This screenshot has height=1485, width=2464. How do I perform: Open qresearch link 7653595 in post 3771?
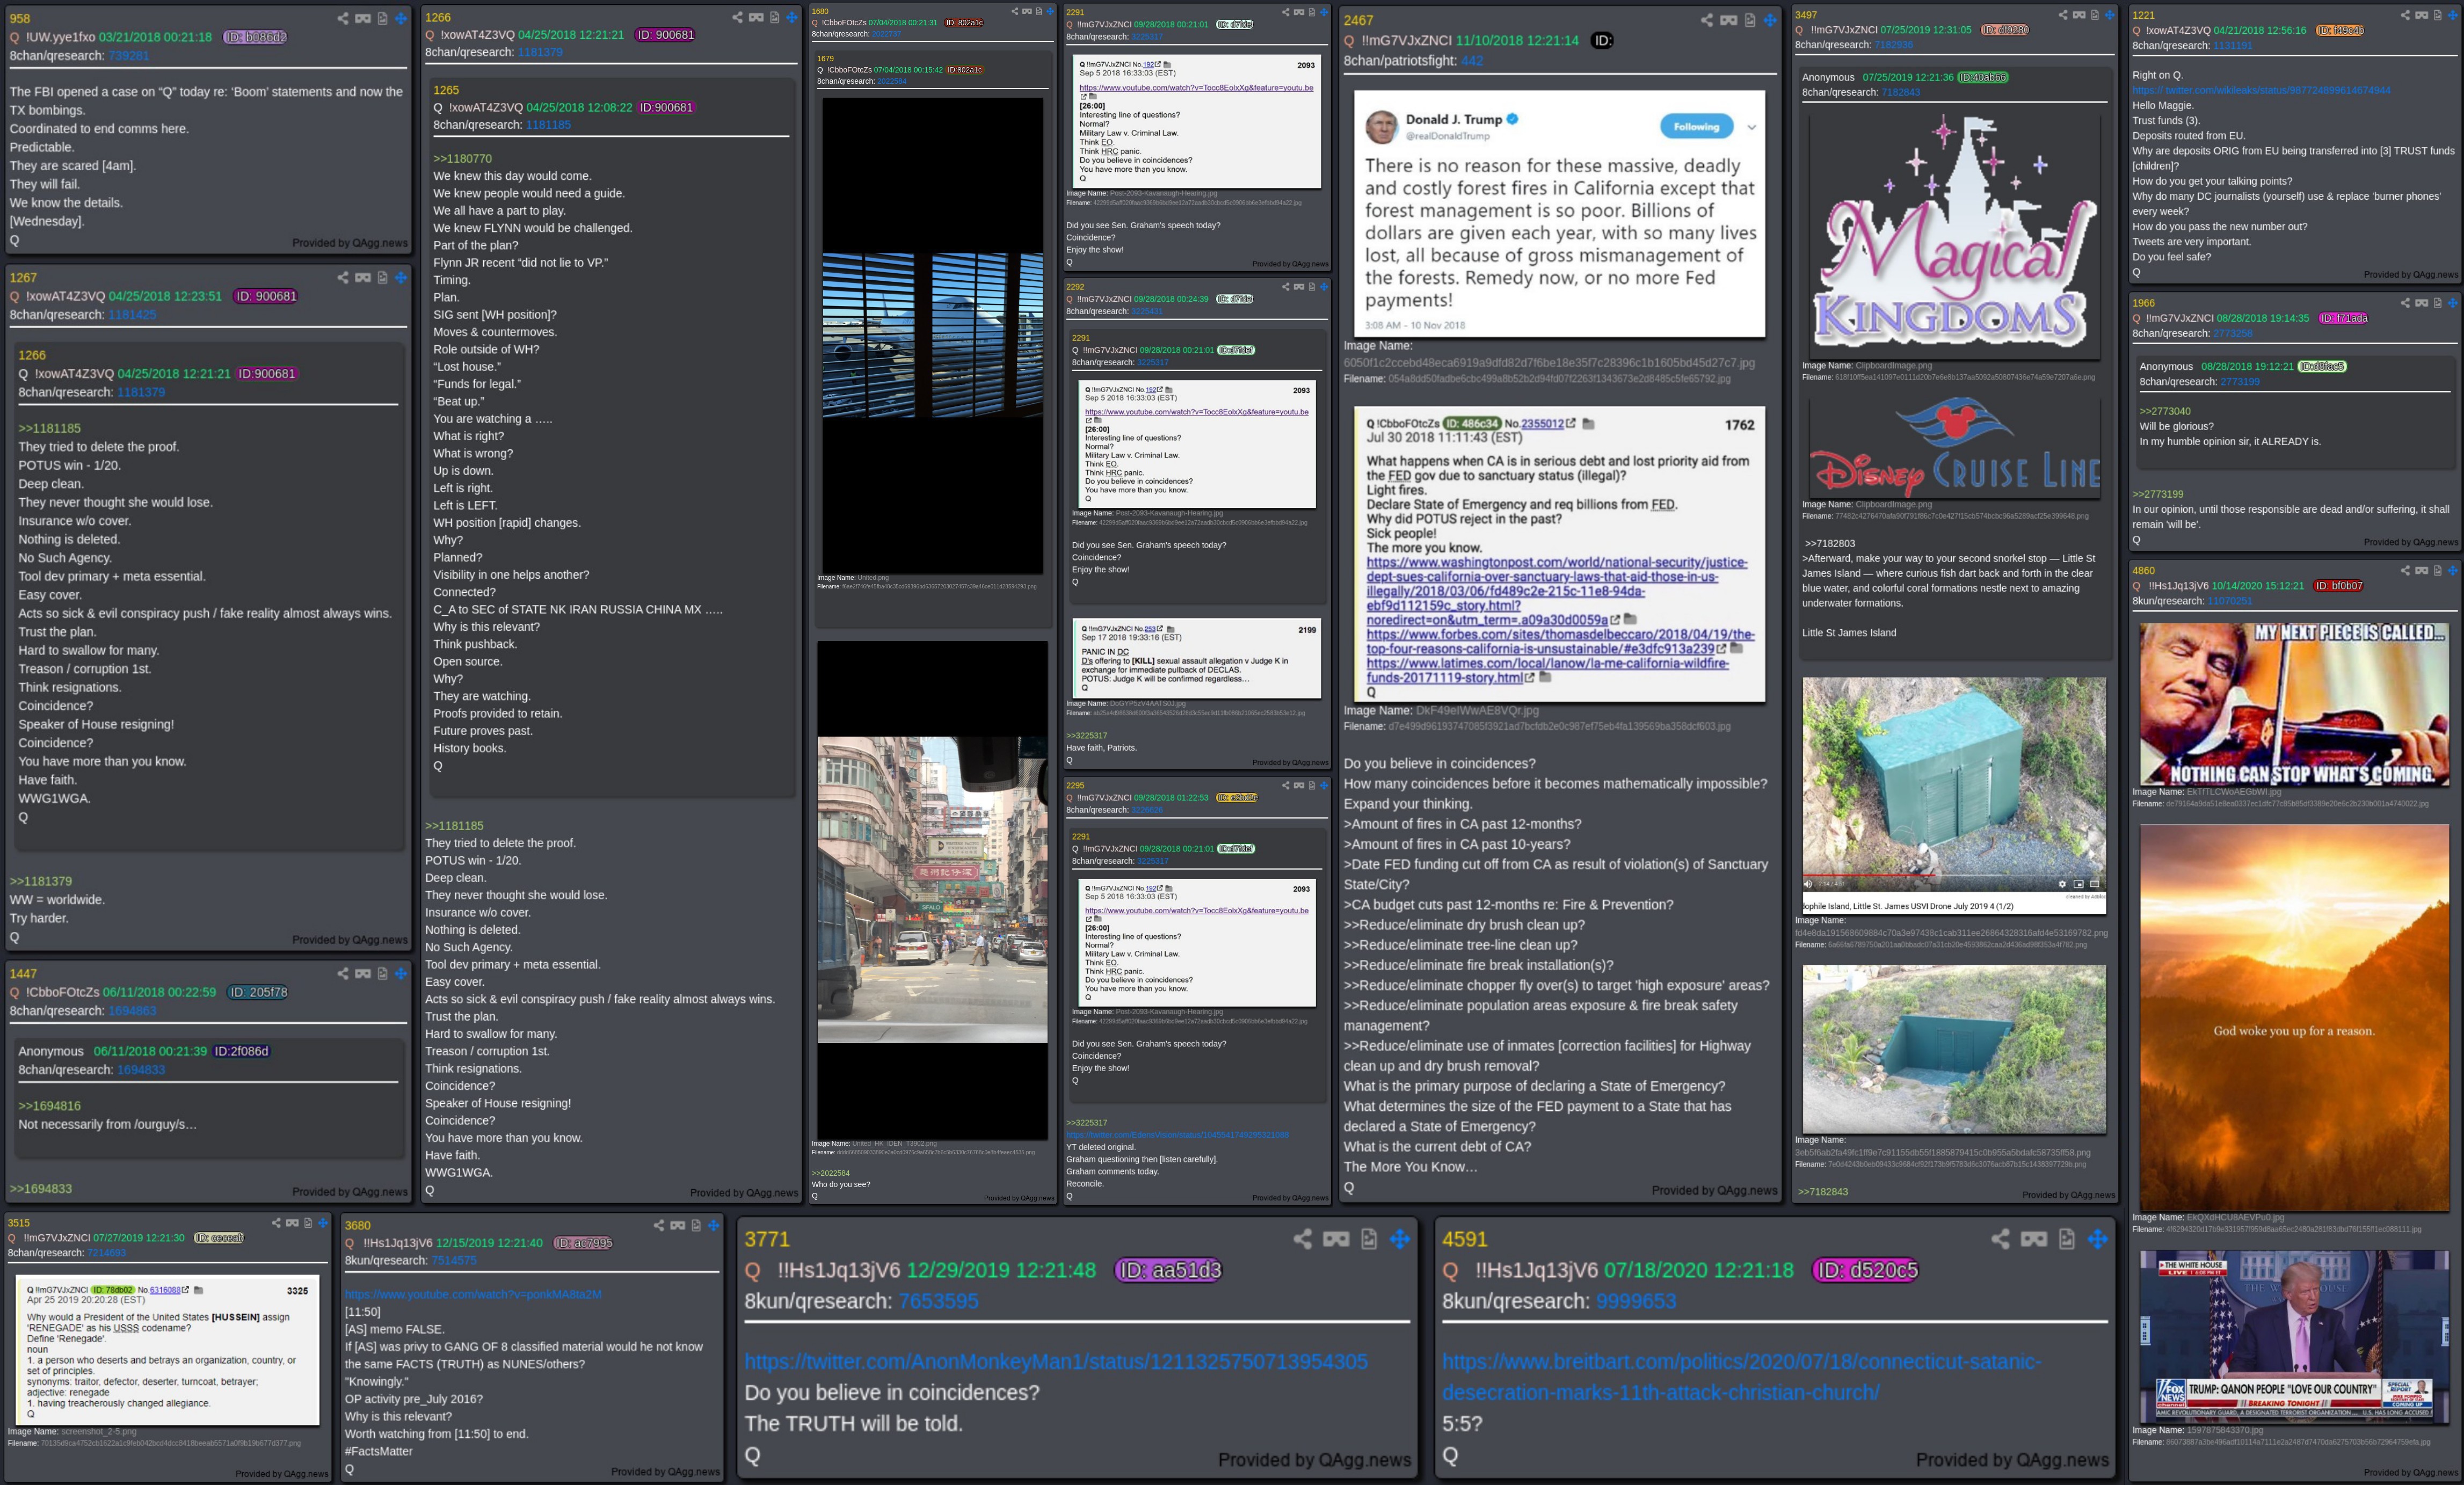pos(939,1301)
